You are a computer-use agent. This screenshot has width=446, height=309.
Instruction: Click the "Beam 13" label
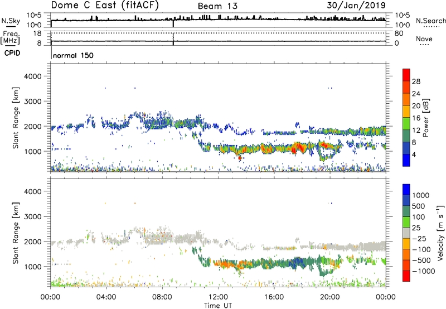pos(217,6)
